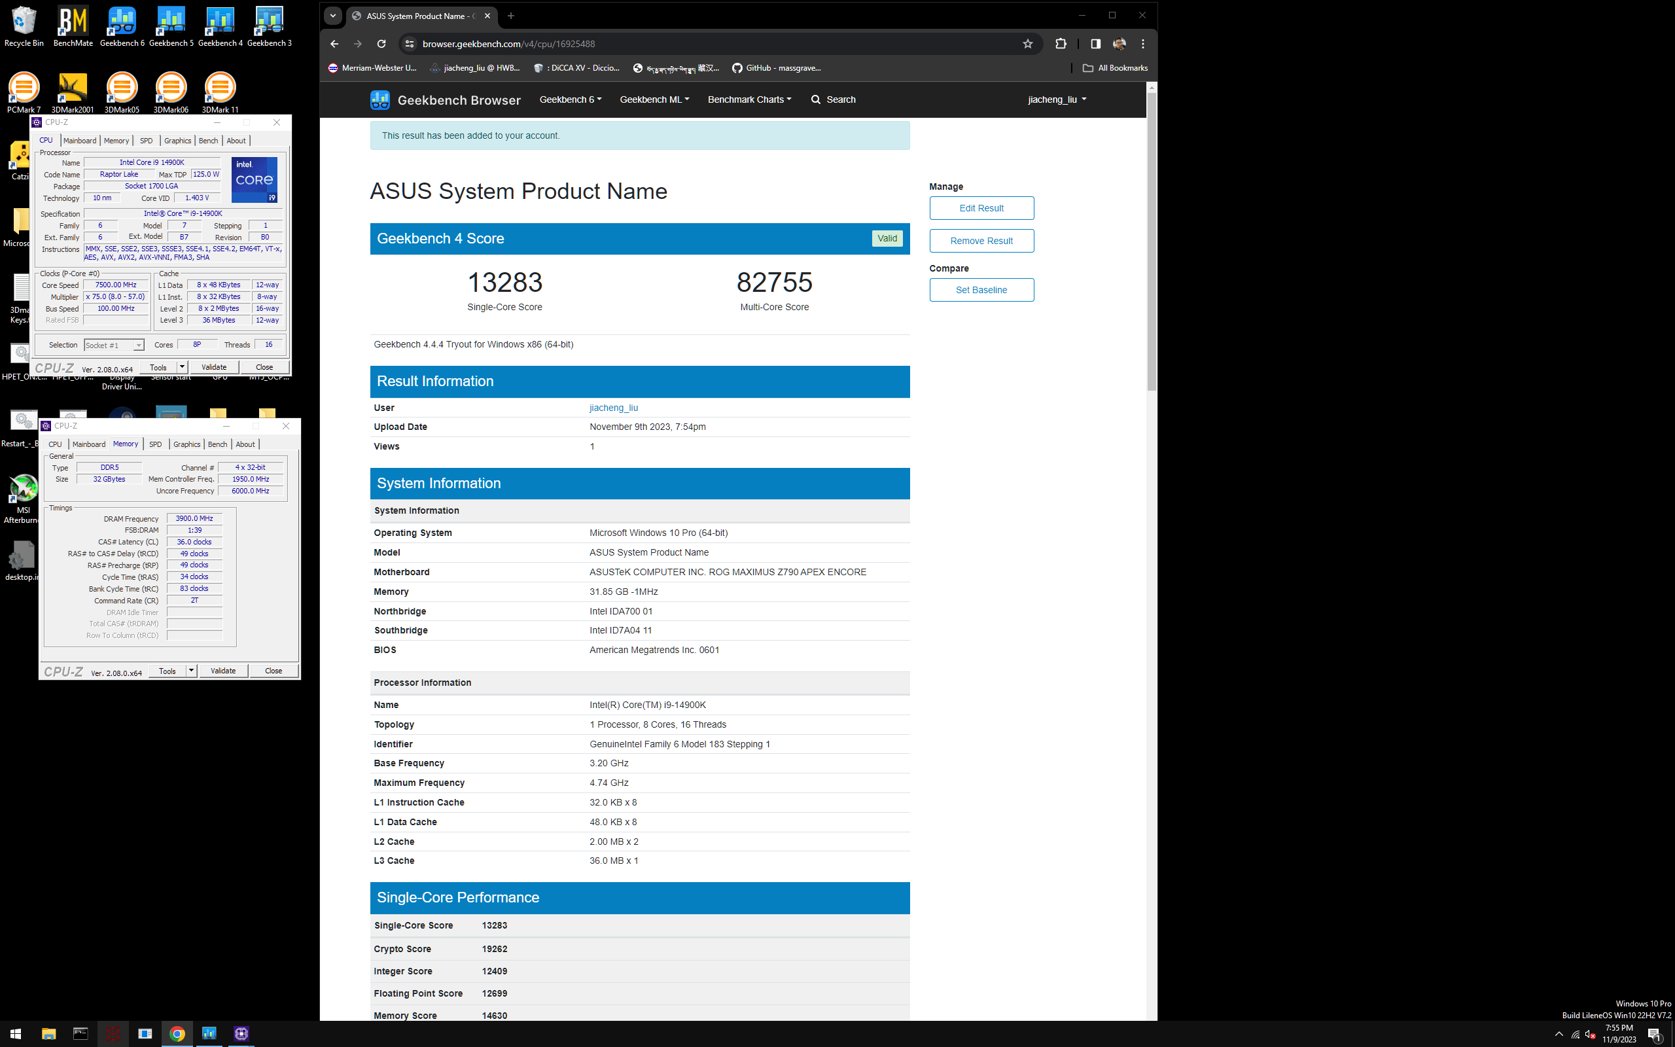Image resolution: width=1675 pixels, height=1047 pixels.
Task: Open the notification center icon
Action: [x=1655, y=1034]
